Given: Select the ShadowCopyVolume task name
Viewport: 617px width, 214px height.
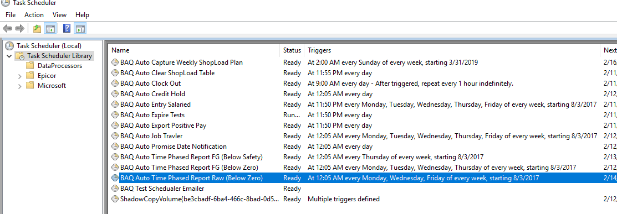Looking at the screenshot, I should (x=200, y=199).
